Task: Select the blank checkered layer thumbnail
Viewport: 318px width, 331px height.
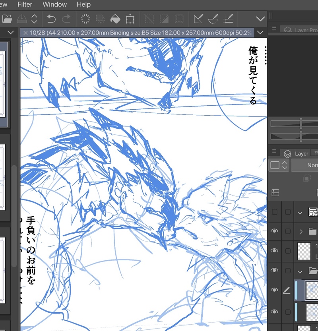Action: (304, 251)
